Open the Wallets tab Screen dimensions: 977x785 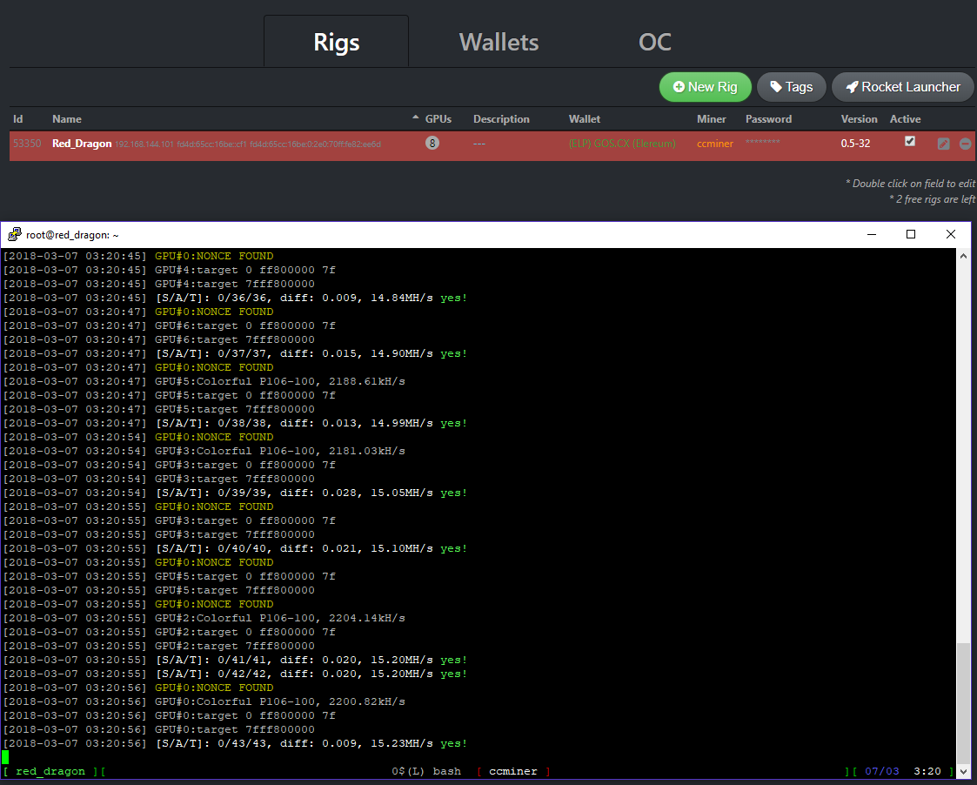pos(499,42)
